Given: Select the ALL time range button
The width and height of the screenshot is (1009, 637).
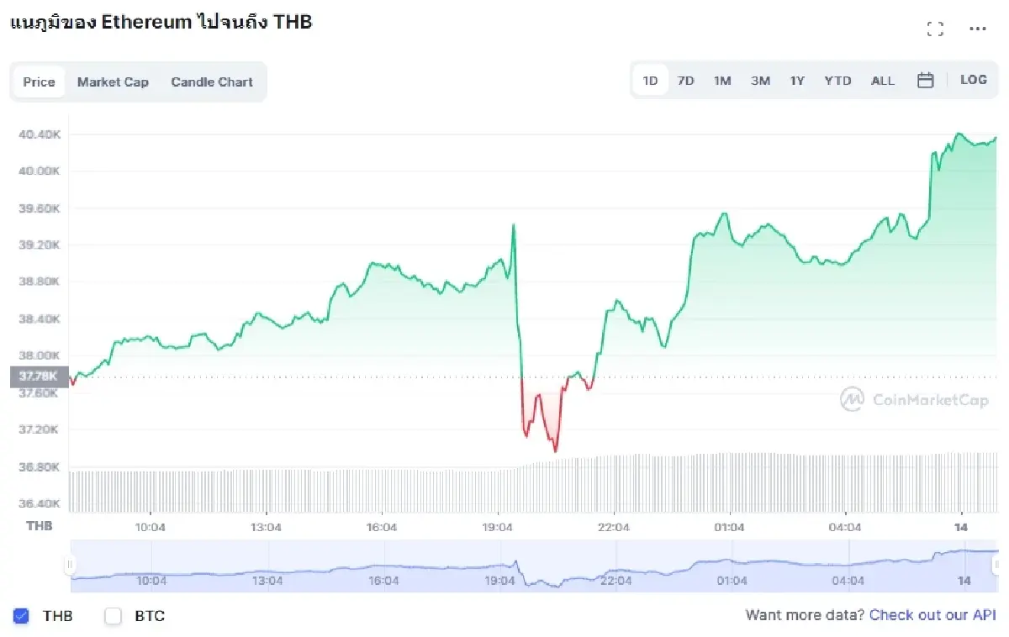Looking at the screenshot, I should click(x=883, y=79).
